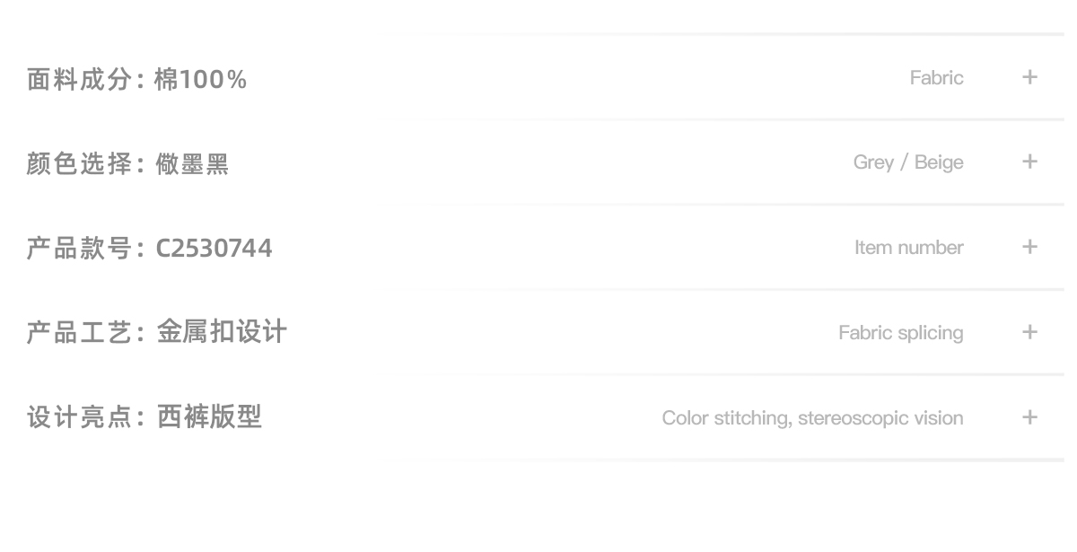The width and height of the screenshot is (1077, 552).
Task: Click the 西裤版型 design highlight value
Action: tap(209, 417)
